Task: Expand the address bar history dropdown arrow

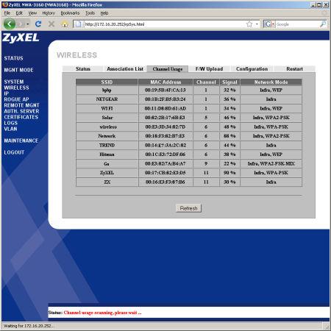Action: click(257, 24)
